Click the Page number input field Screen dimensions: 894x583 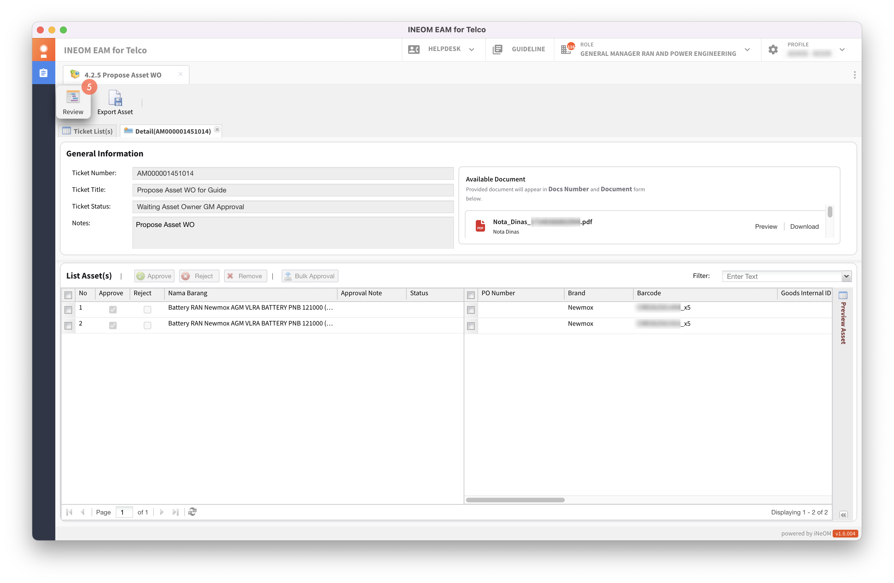pyautogui.click(x=124, y=512)
